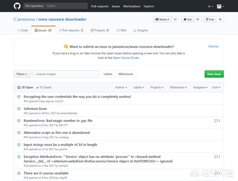Open 'Alternative script as this one is abandoned'

57,132
